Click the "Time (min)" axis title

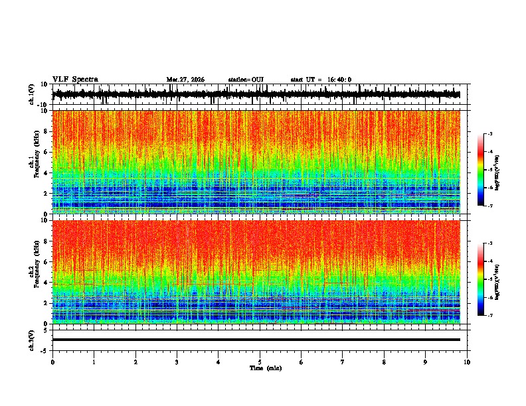tap(266, 368)
